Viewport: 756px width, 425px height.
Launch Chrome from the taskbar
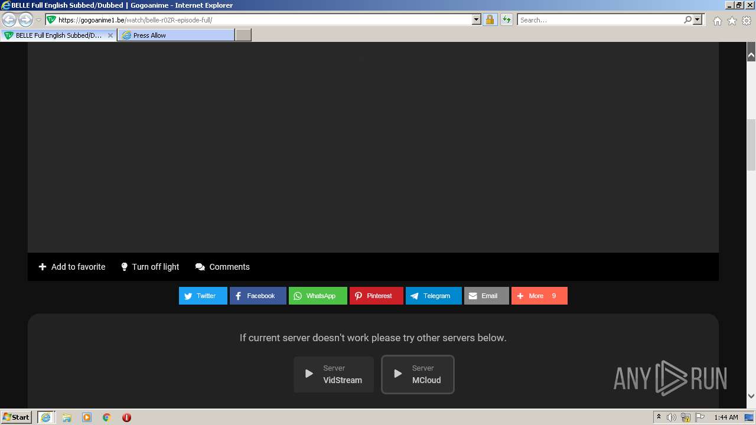coord(107,417)
